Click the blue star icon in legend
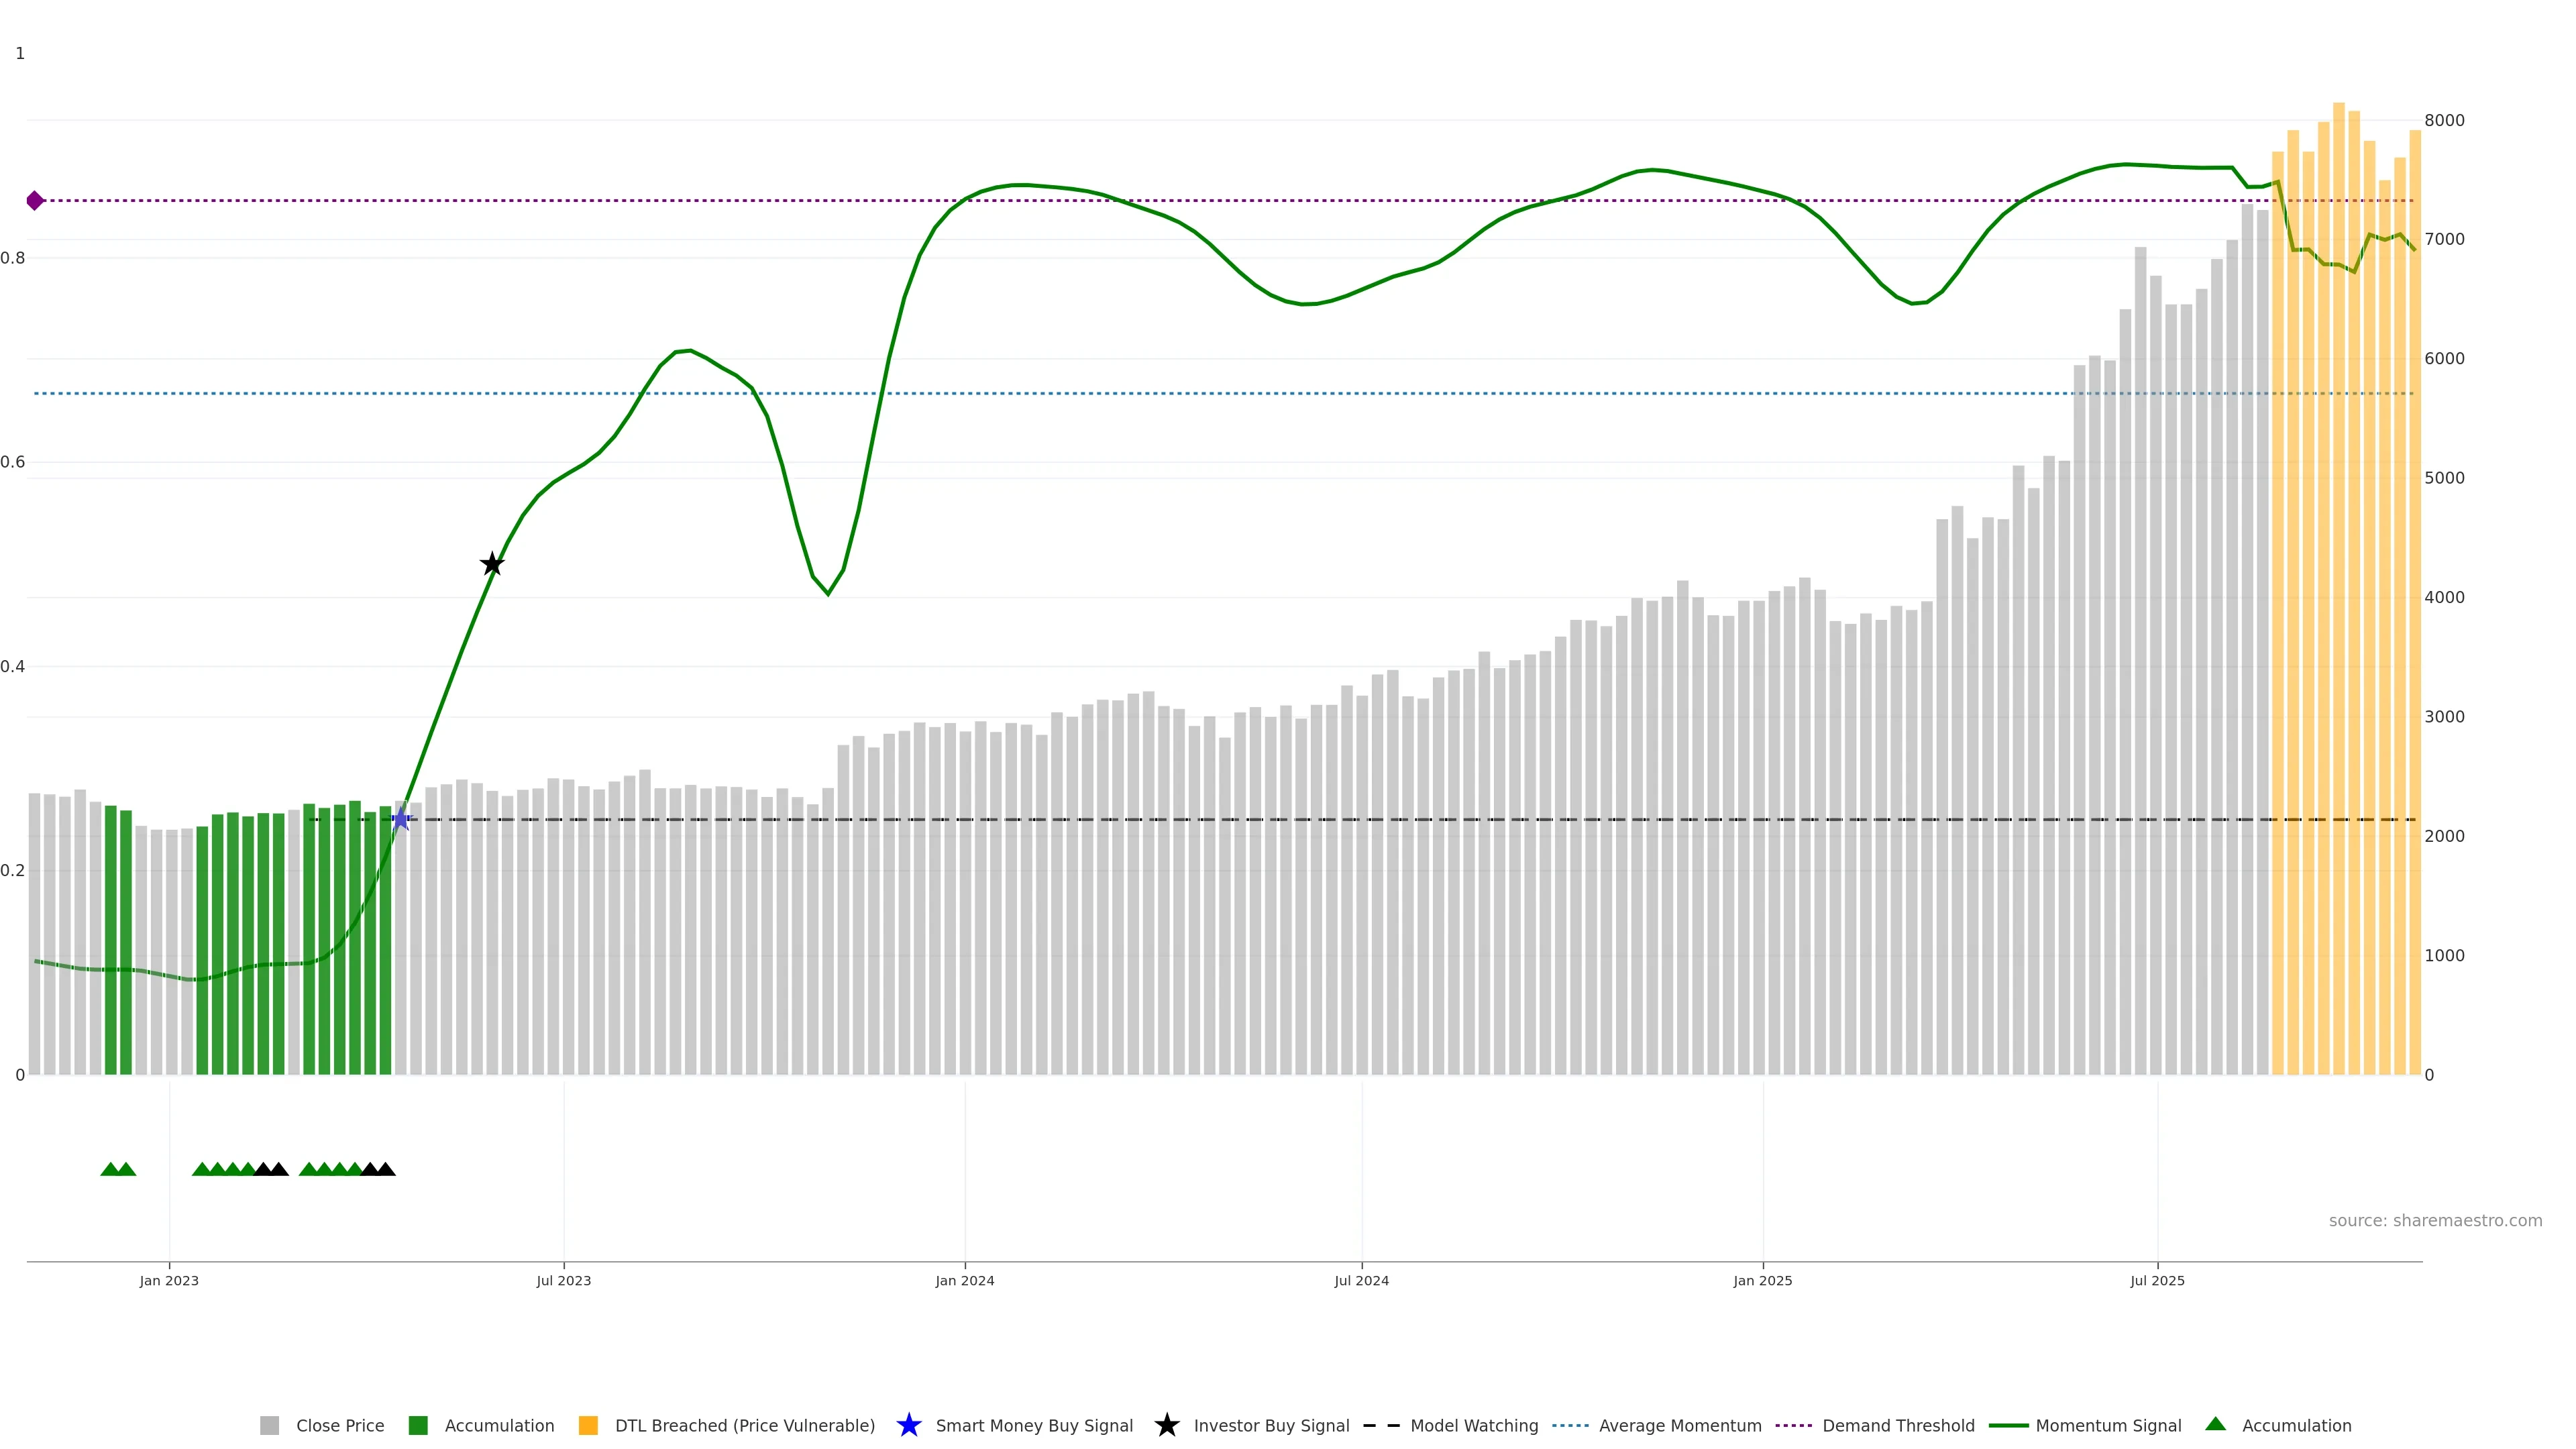 908,1425
